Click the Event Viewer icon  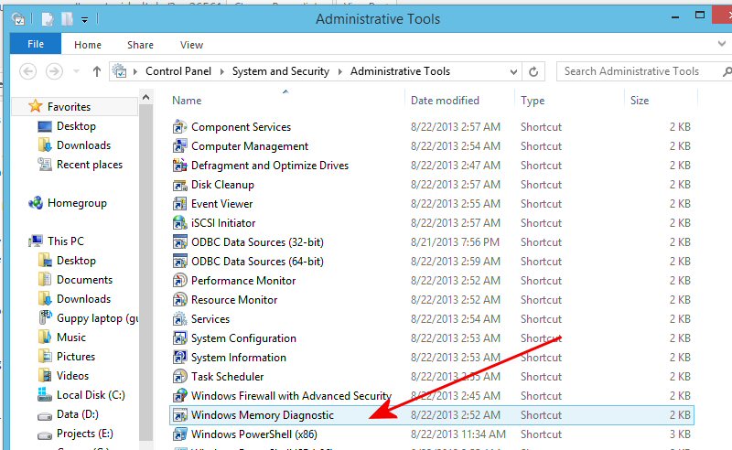point(179,204)
